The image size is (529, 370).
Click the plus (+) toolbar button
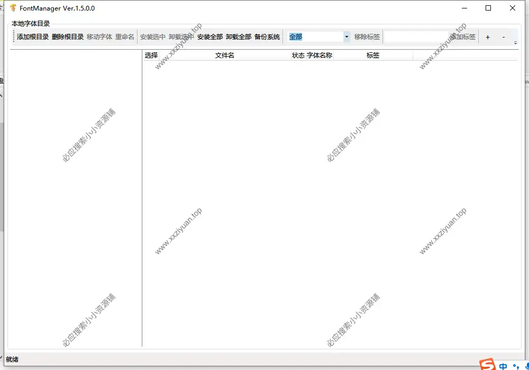[x=488, y=37]
